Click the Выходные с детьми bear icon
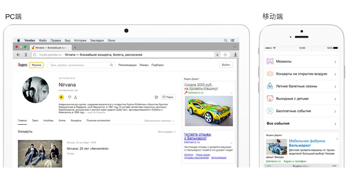Screen dimensions: 347x182 (270, 99)
